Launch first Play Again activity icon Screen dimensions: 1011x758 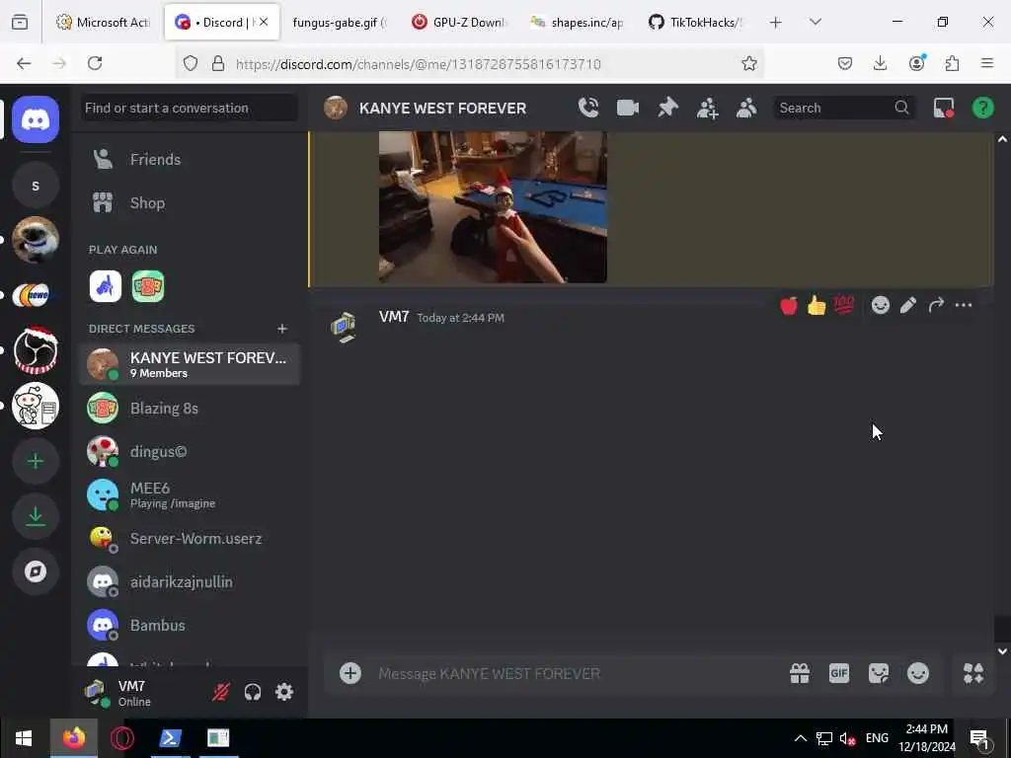(105, 286)
